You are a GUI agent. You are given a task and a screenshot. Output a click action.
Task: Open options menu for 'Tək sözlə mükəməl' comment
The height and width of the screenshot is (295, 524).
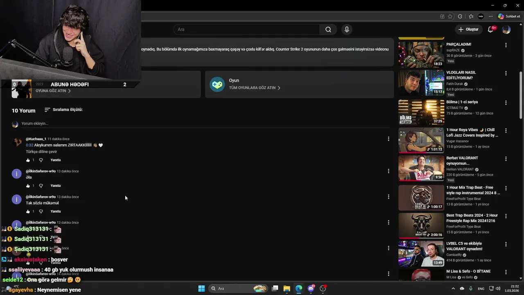coord(388,197)
